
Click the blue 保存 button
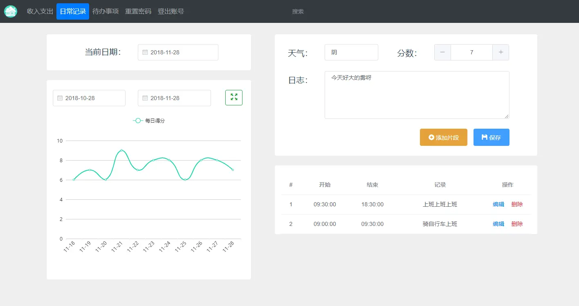(x=491, y=137)
